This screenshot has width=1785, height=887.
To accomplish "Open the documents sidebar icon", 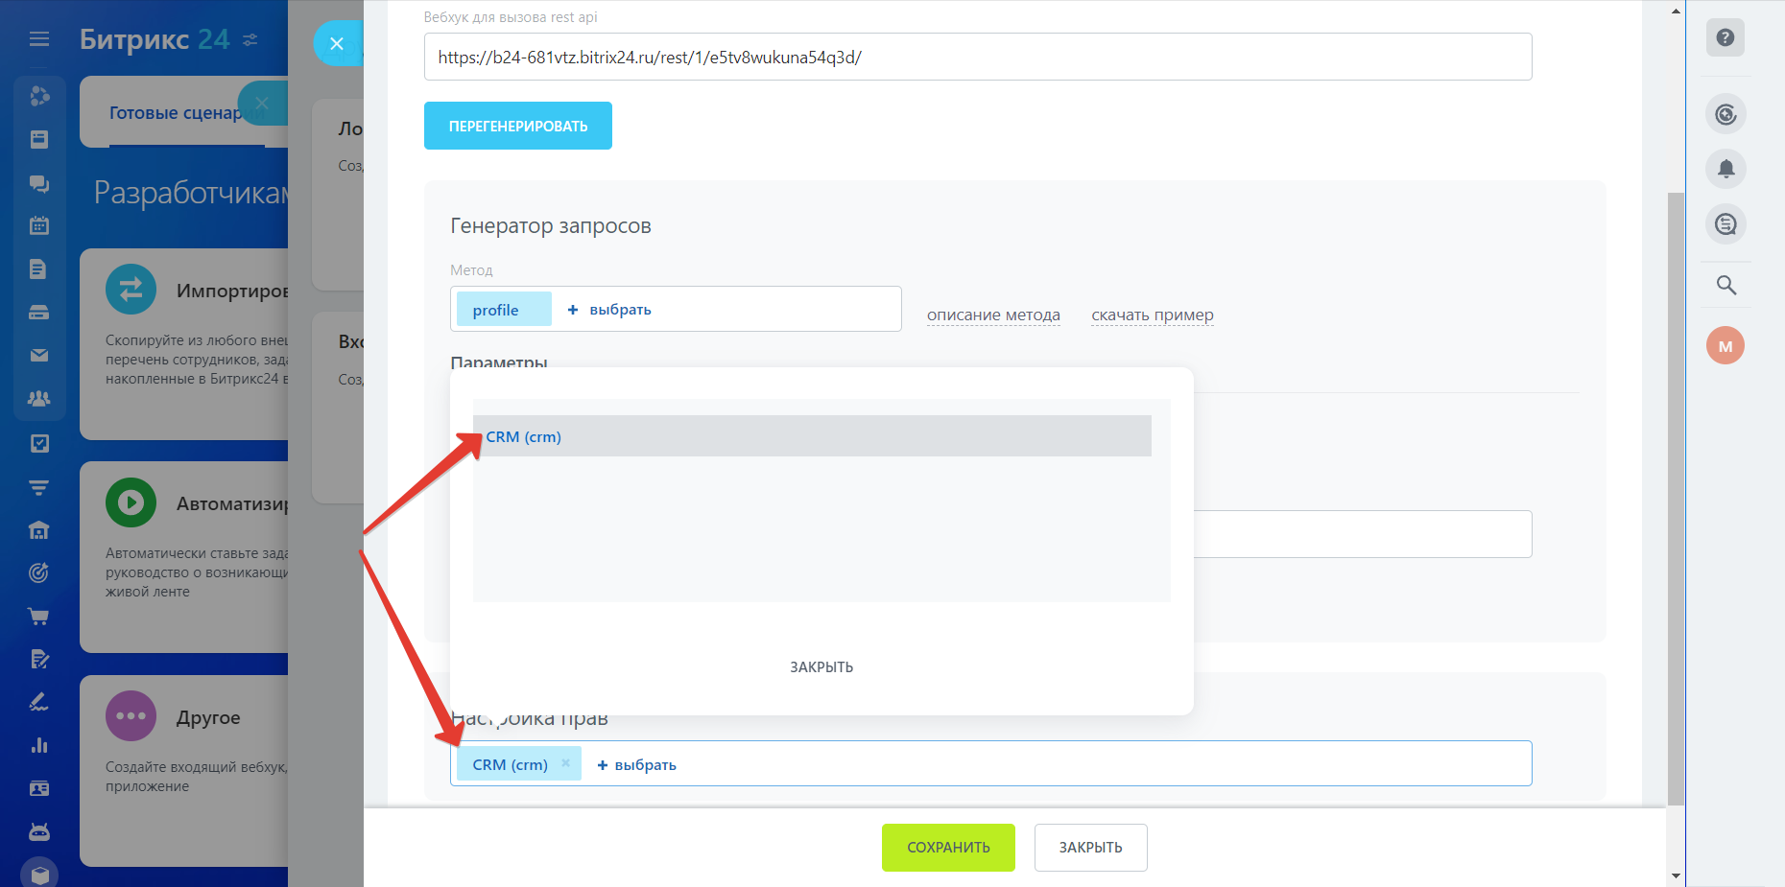I will [x=39, y=269].
